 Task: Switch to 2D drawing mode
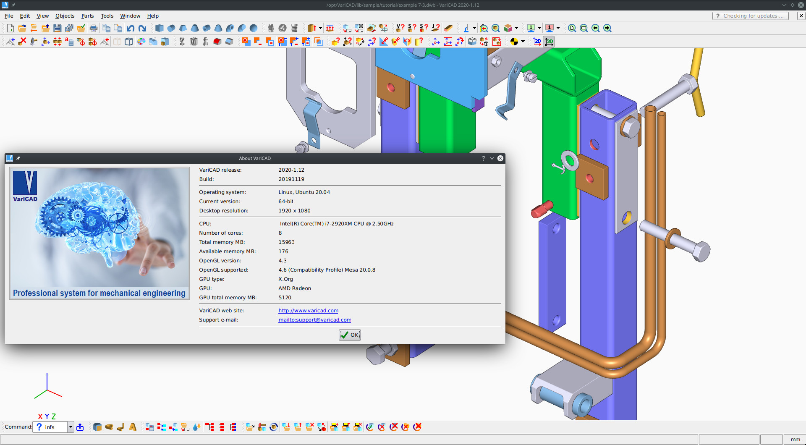(x=537, y=42)
